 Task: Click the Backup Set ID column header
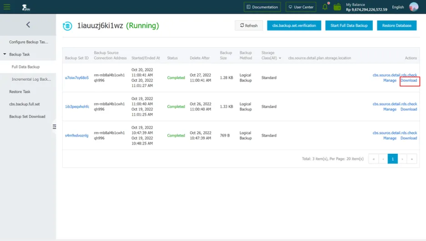pos(77,58)
